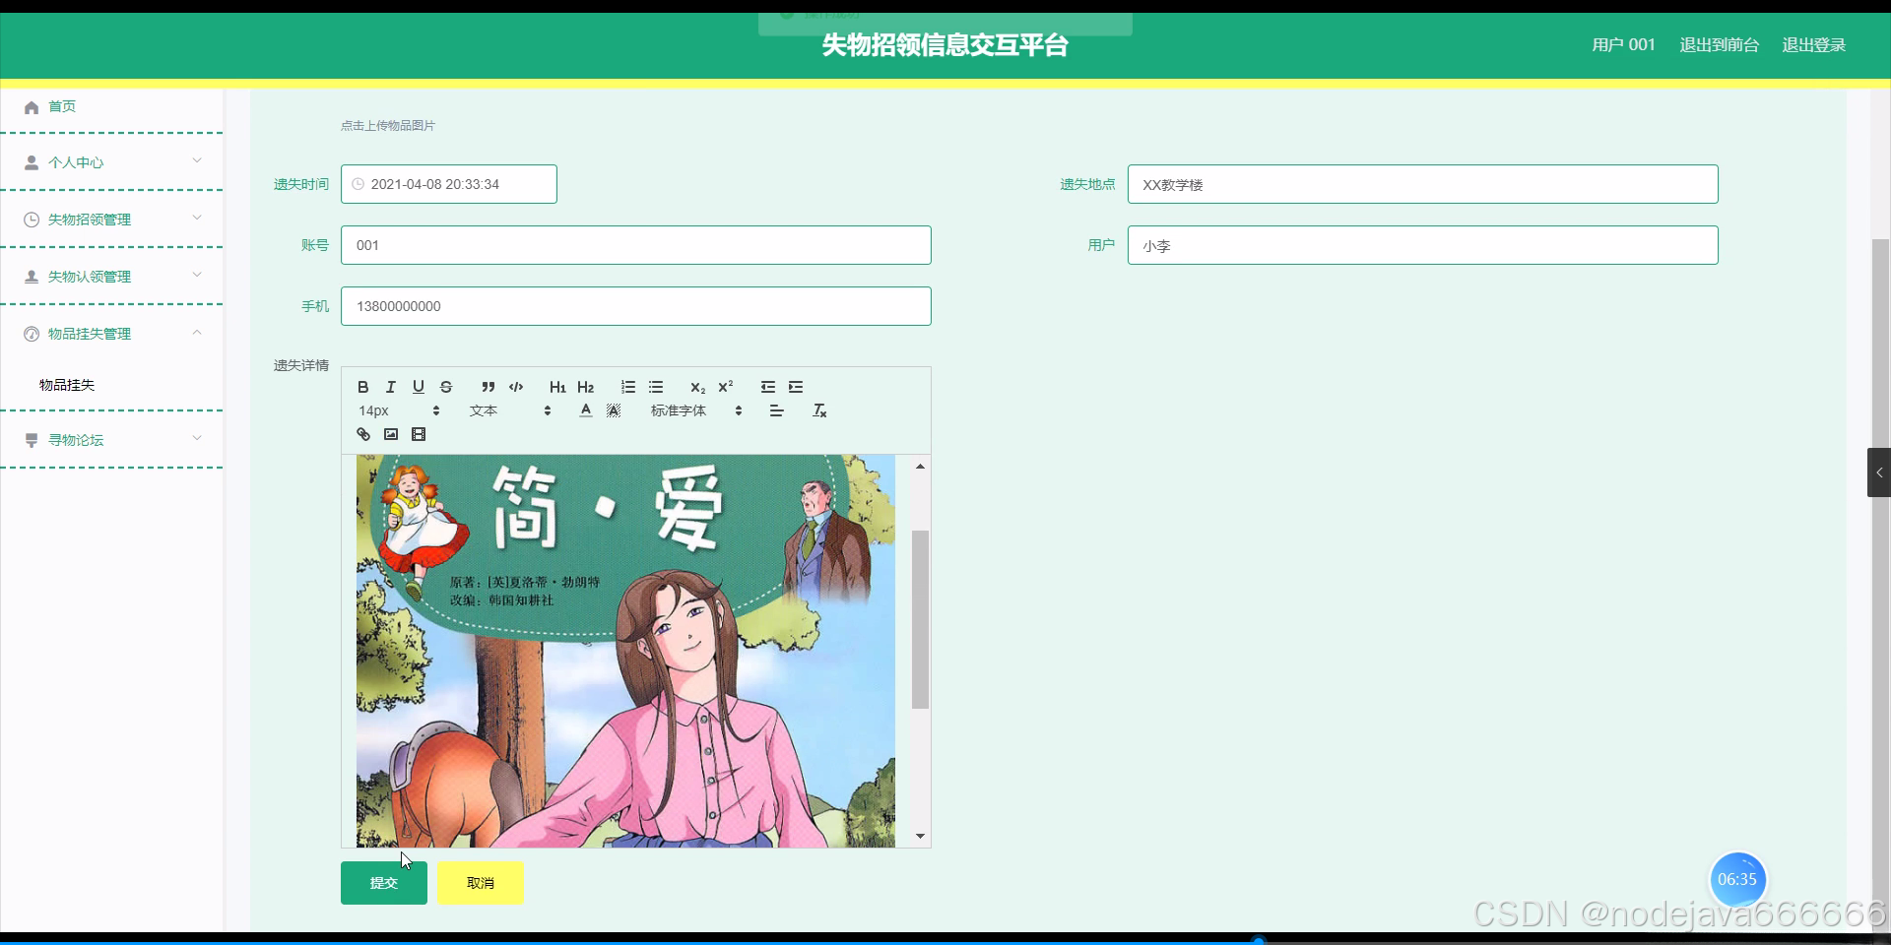The image size is (1891, 945).
Task: Open the 标准字体 font family dropdown
Action: point(696,410)
